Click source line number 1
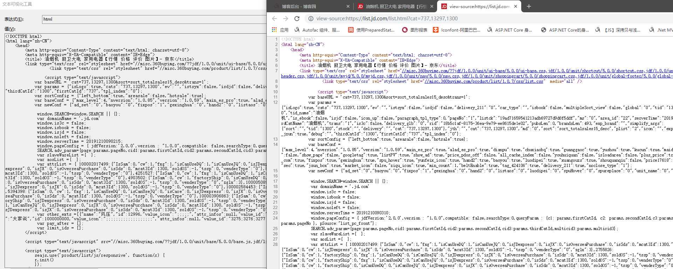Image resolution: width=673 pixels, height=269 pixels. (276, 39)
